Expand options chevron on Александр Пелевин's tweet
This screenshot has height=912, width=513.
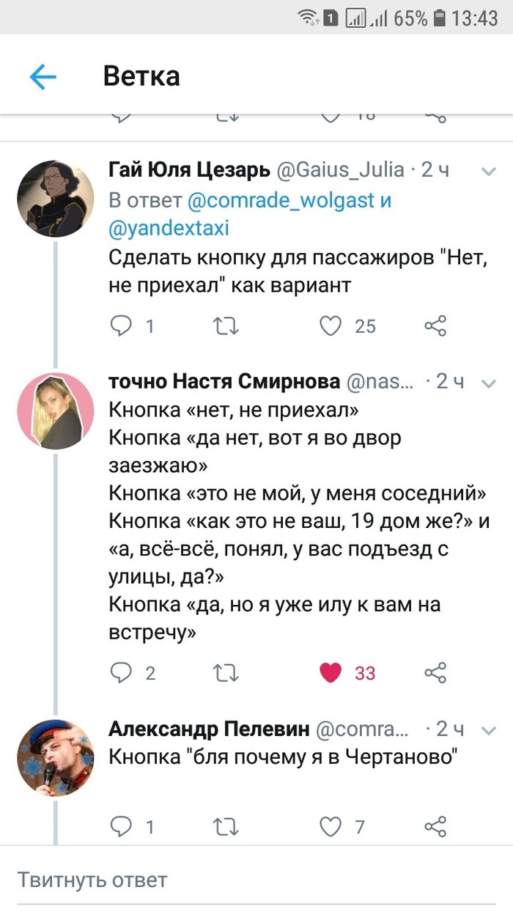[x=487, y=730]
